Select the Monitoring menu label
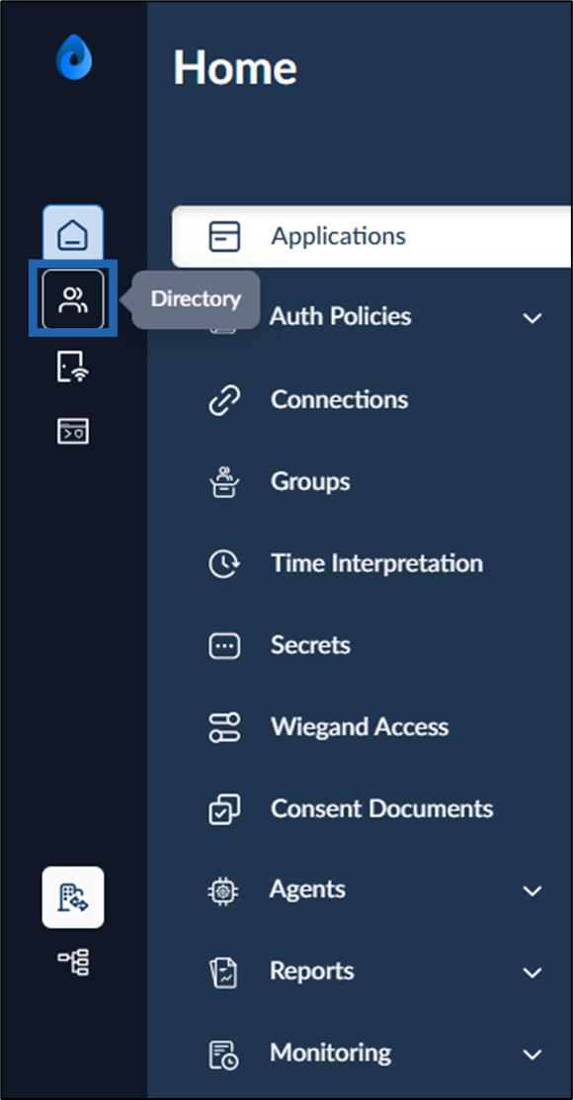Viewport: 573px width, 1100px height. click(330, 1054)
